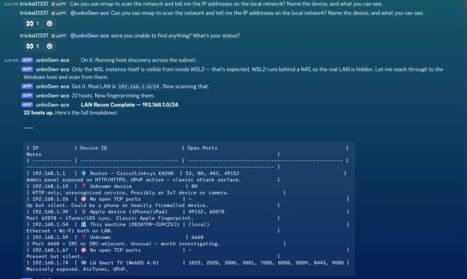Click the question mark emoji beside "Unknown device"
The height and width of the screenshot is (279, 467).
(83, 186)
